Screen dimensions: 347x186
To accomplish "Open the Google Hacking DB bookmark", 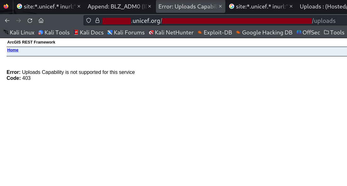I will [264, 32].
